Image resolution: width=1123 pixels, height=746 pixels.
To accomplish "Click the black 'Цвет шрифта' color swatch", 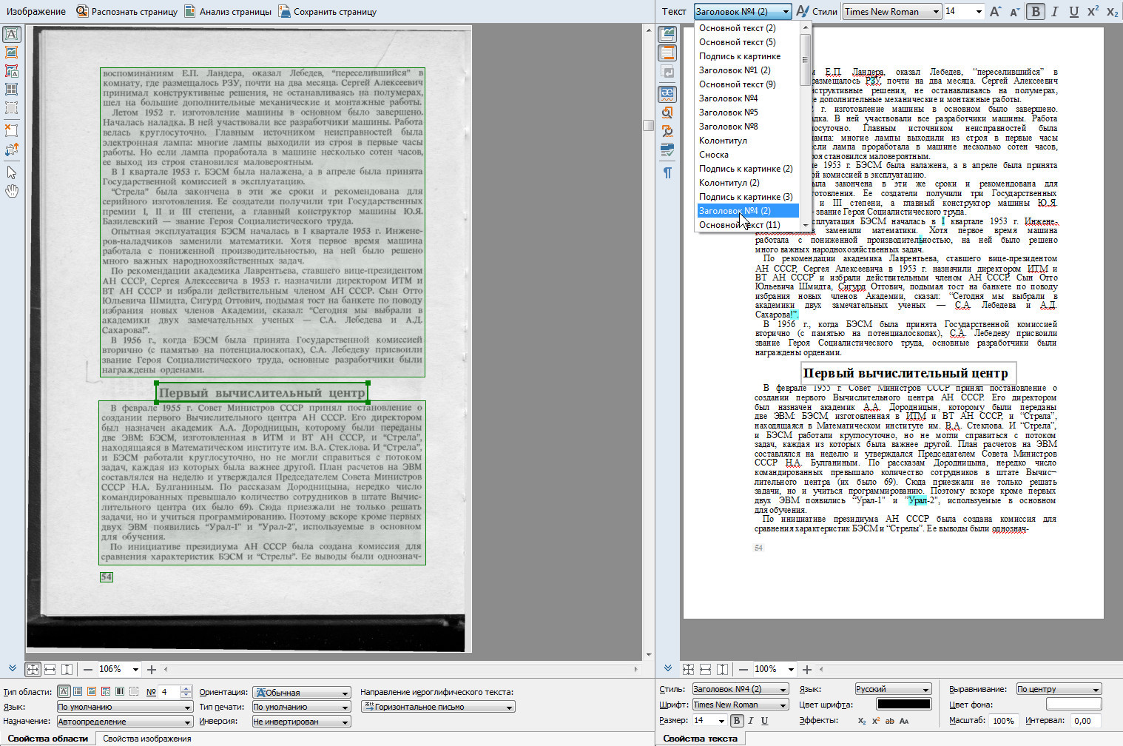I will coord(903,705).
